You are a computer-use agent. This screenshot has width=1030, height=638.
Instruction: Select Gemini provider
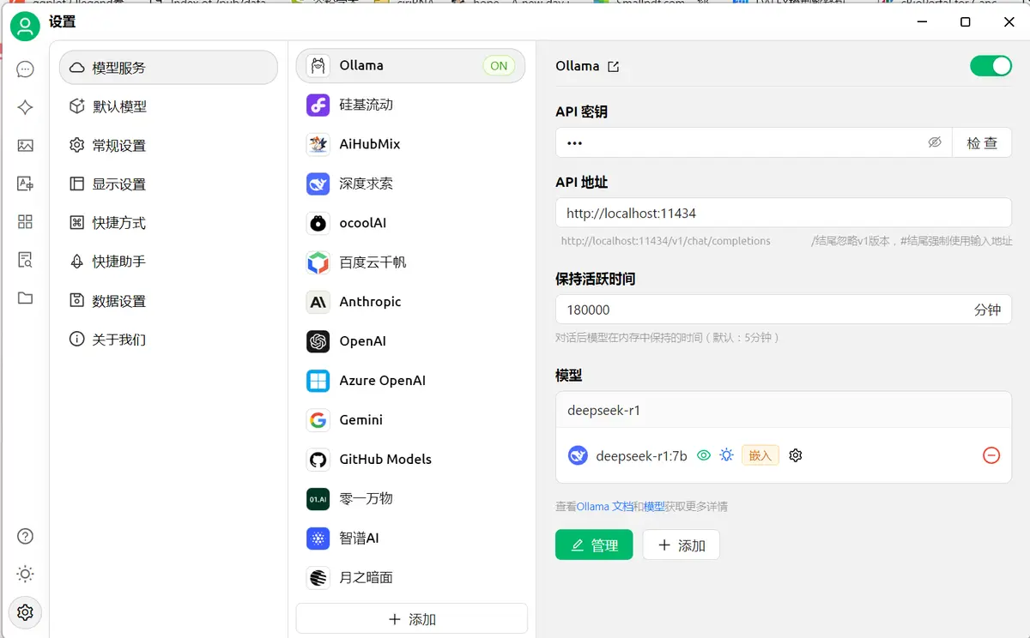click(410, 420)
